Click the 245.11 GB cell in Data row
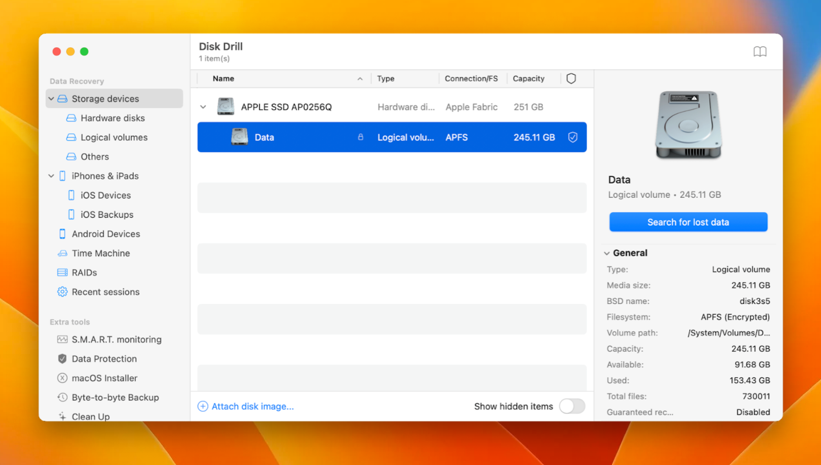This screenshot has height=465, width=821. point(534,137)
